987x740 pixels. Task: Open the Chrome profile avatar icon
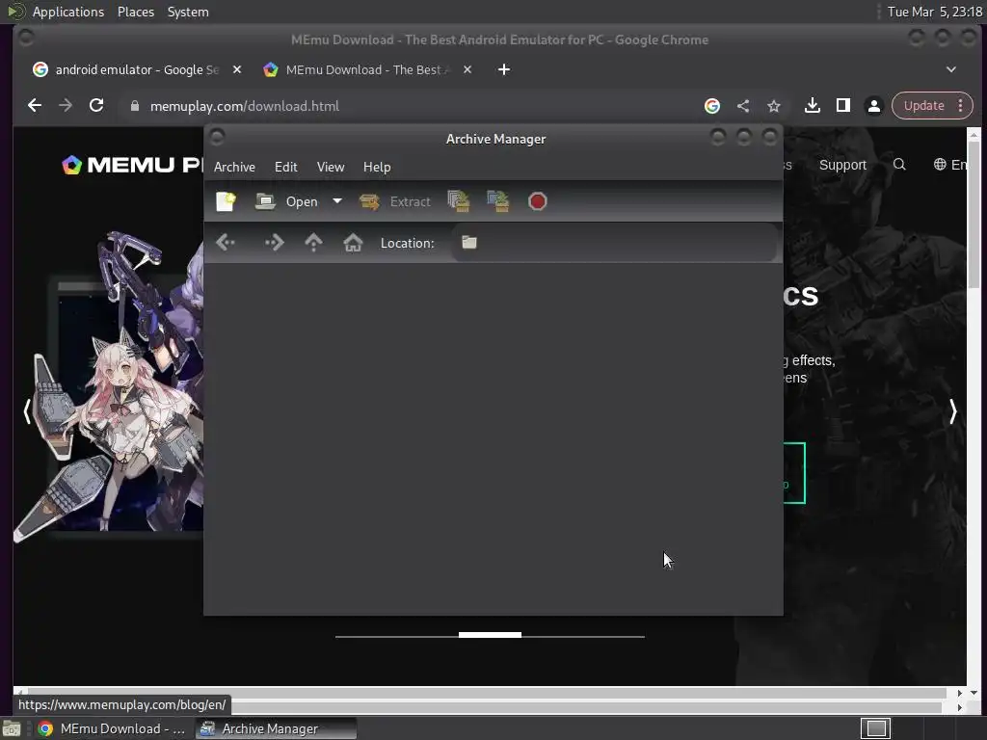[873, 106]
